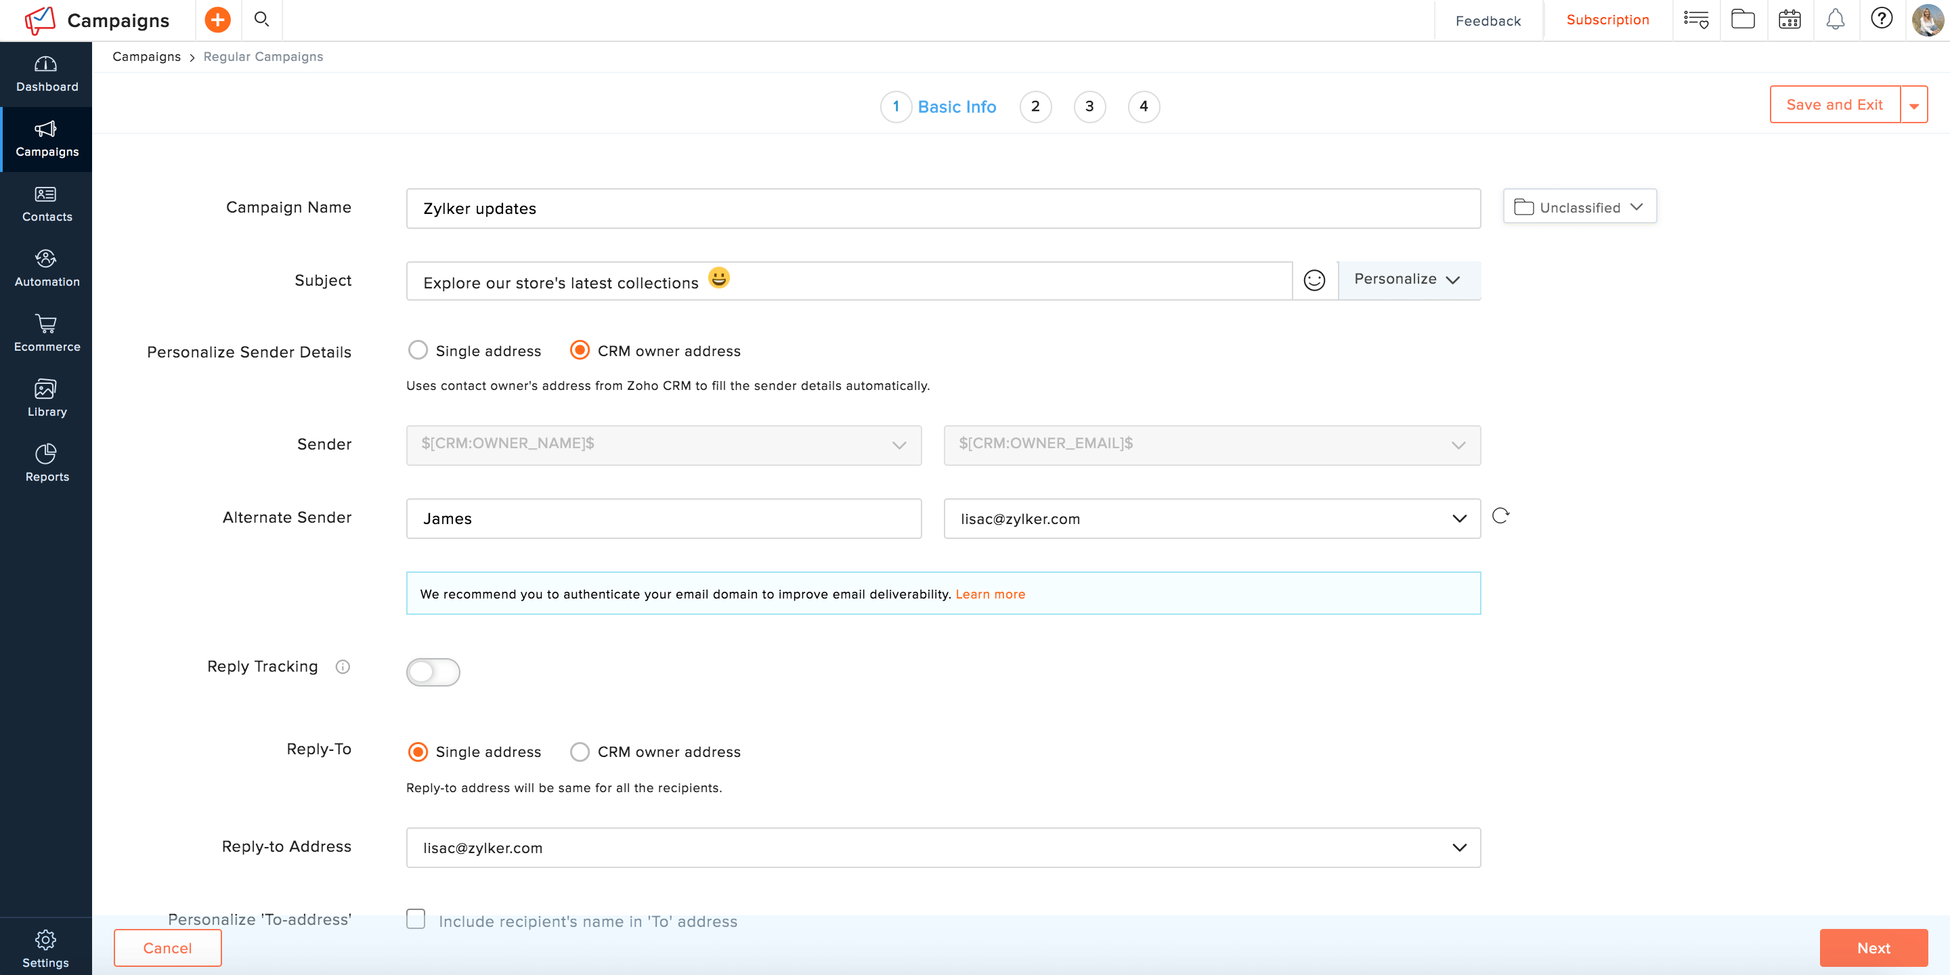Open the search magnifier icon
1950x975 pixels.
[261, 19]
